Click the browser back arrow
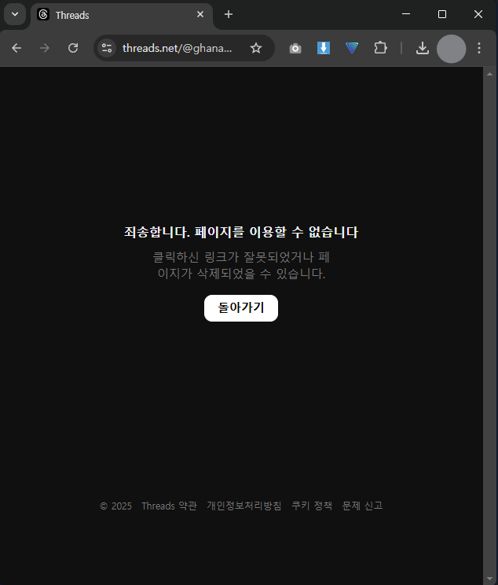Image resolution: width=498 pixels, height=585 pixels. click(x=16, y=48)
